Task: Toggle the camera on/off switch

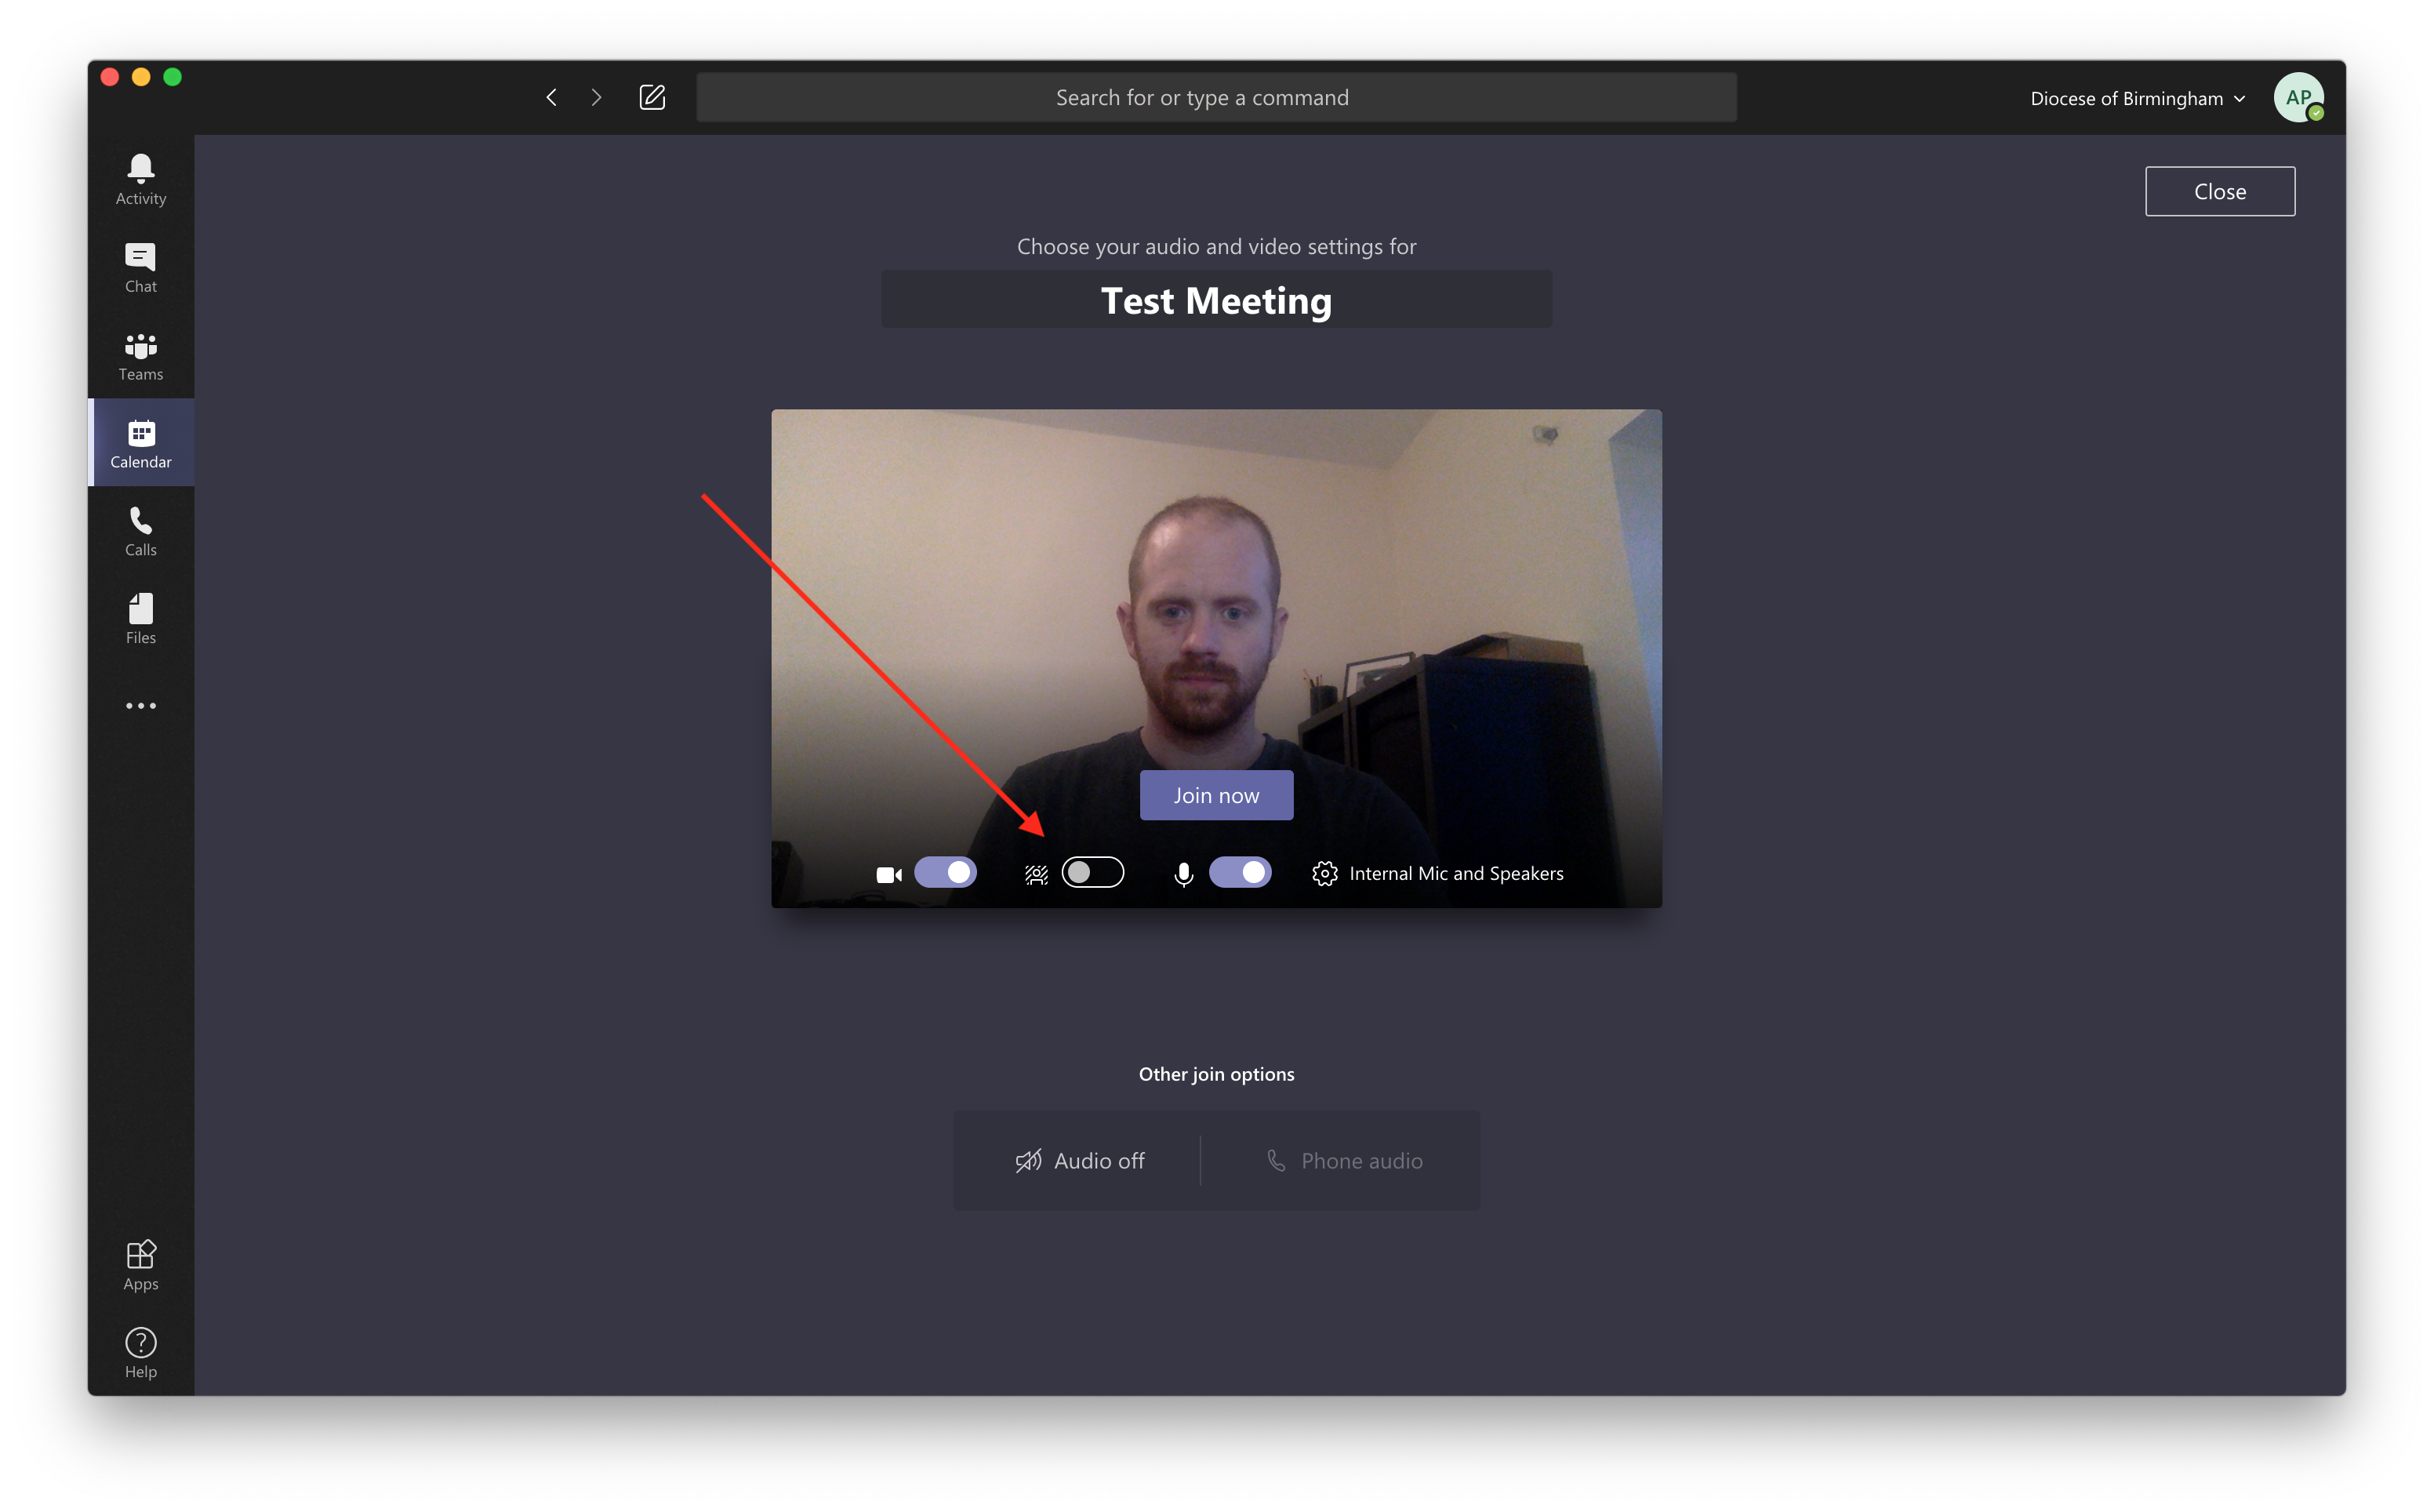Action: [x=947, y=871]
